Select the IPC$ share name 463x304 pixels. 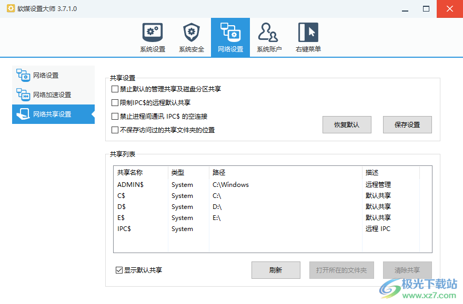point(124,229)
